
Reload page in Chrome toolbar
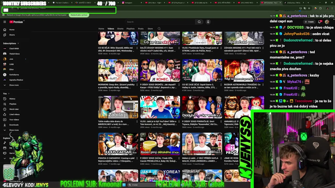[x=12, y=8]
